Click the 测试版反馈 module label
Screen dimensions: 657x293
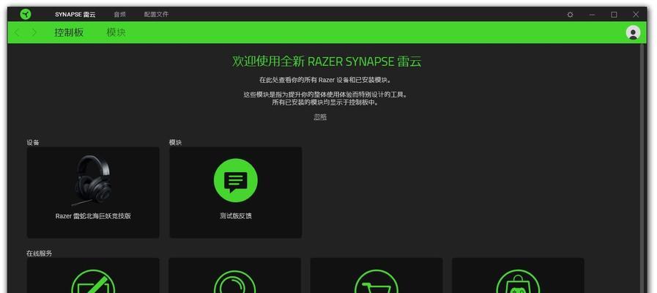[236, 216]
